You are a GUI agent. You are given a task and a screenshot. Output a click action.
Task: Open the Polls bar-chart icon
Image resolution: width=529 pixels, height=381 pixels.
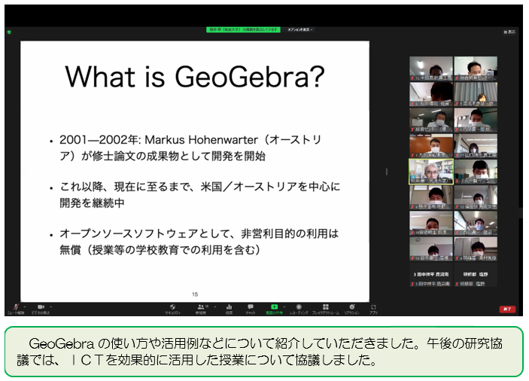click(229, 306)
